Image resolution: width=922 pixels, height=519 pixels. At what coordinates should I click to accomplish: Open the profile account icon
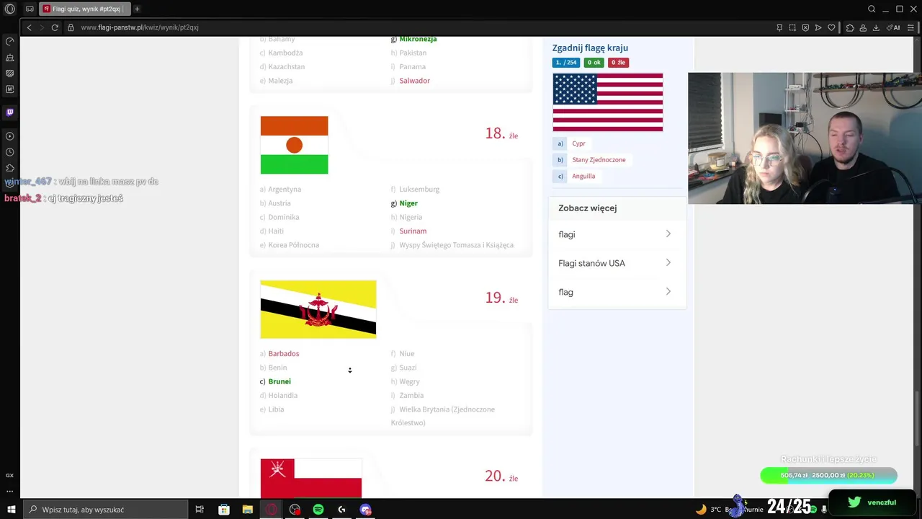863,27
